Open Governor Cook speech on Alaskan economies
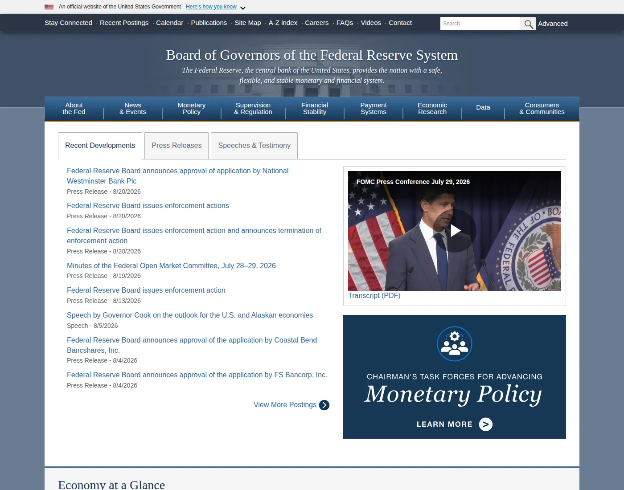 [190, 315]
